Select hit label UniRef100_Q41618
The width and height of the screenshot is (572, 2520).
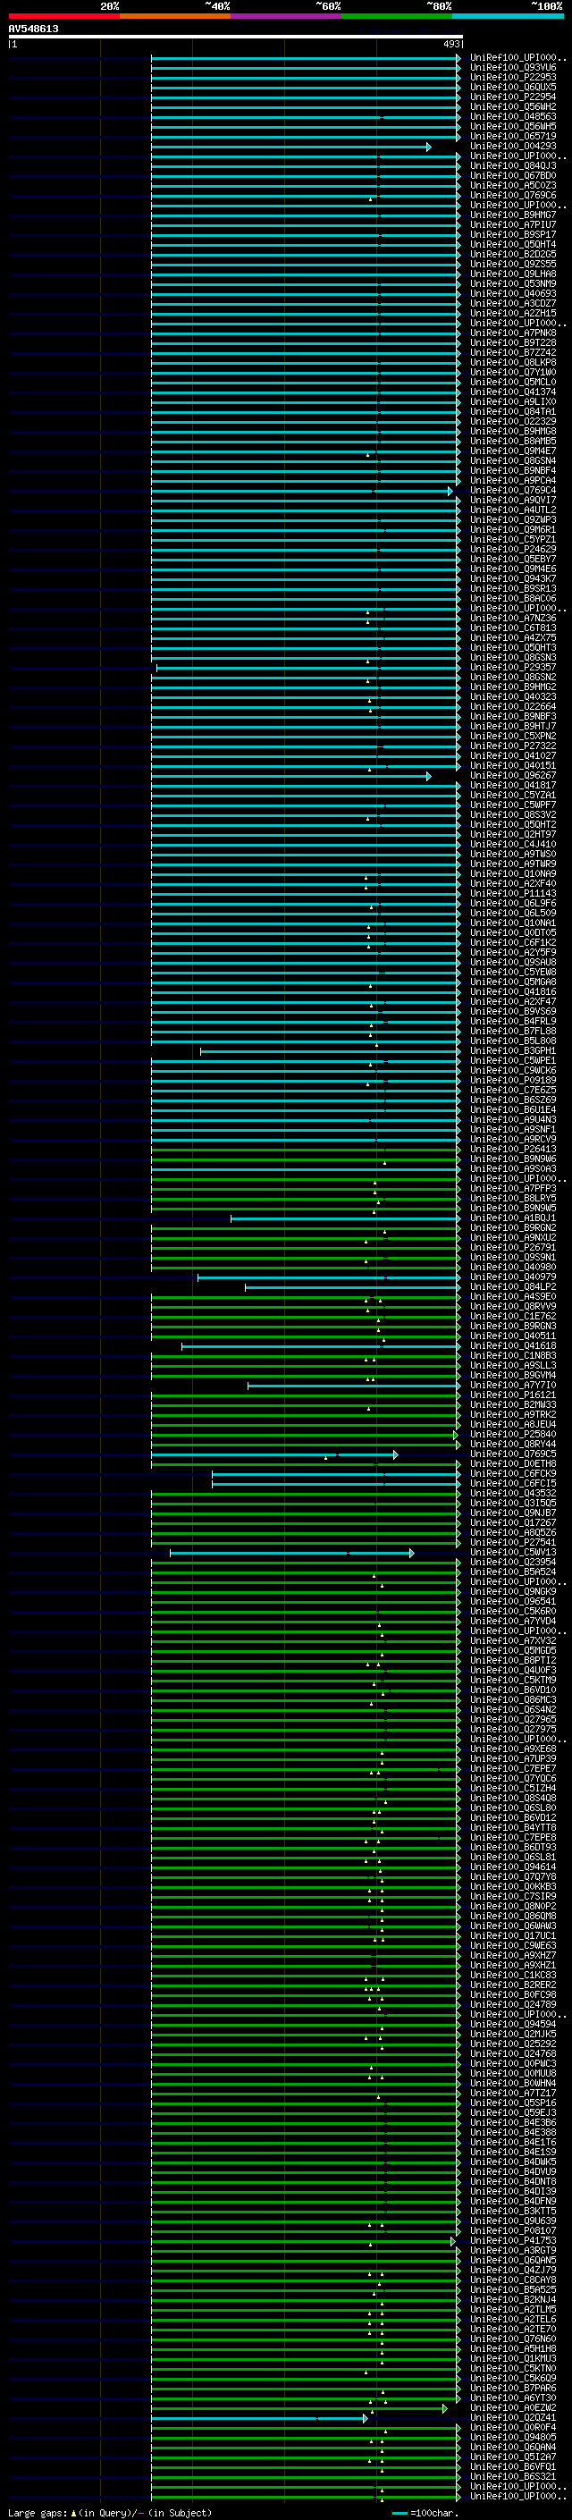(513, 1346)
